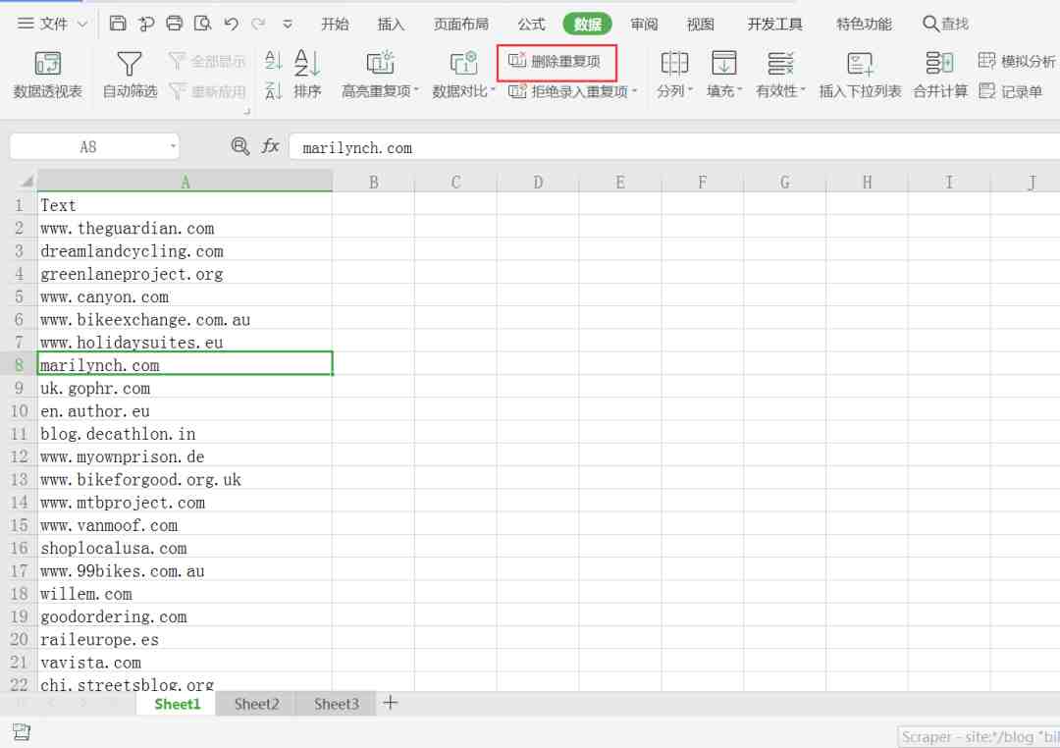The height and width of the screenshot is (748, 1060).
Task: Select cell containing uk.gophr.com
Action: coord(185,388)
